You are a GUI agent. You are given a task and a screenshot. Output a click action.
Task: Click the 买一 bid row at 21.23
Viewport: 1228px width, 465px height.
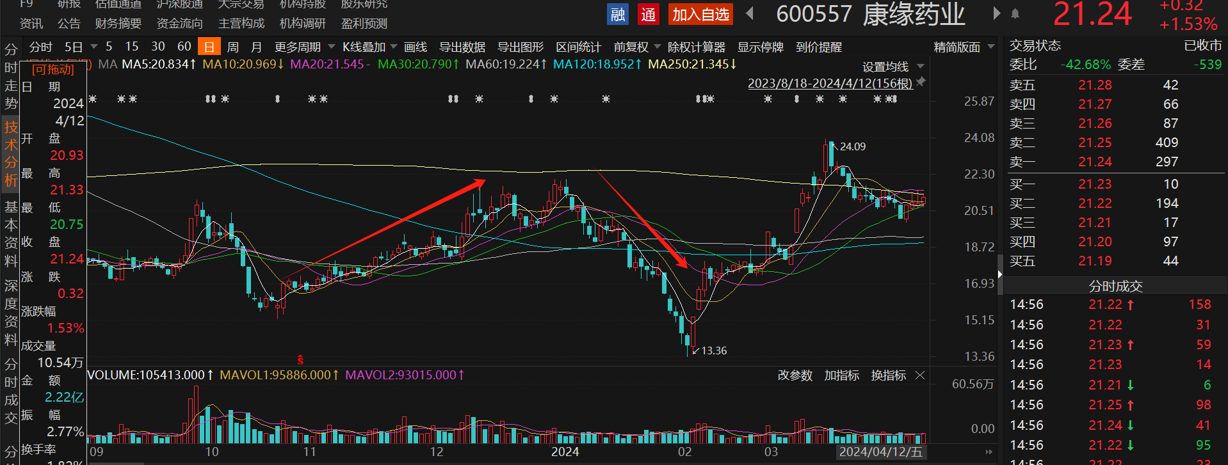(x=1115, y=184)
